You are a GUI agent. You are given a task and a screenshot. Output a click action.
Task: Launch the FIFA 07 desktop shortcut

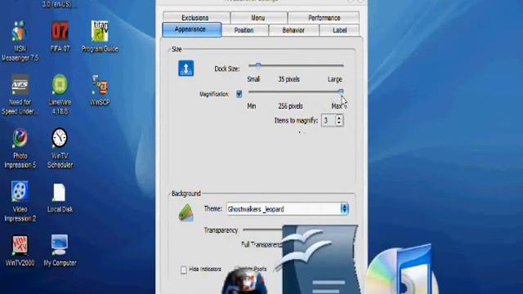(x=60, y=31)
